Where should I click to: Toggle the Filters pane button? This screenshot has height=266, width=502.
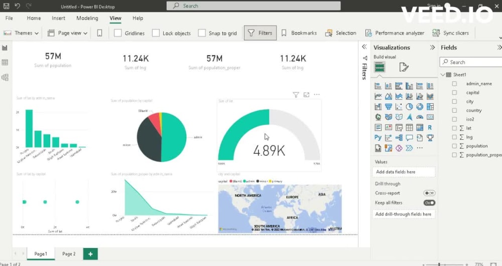[260, 33]
